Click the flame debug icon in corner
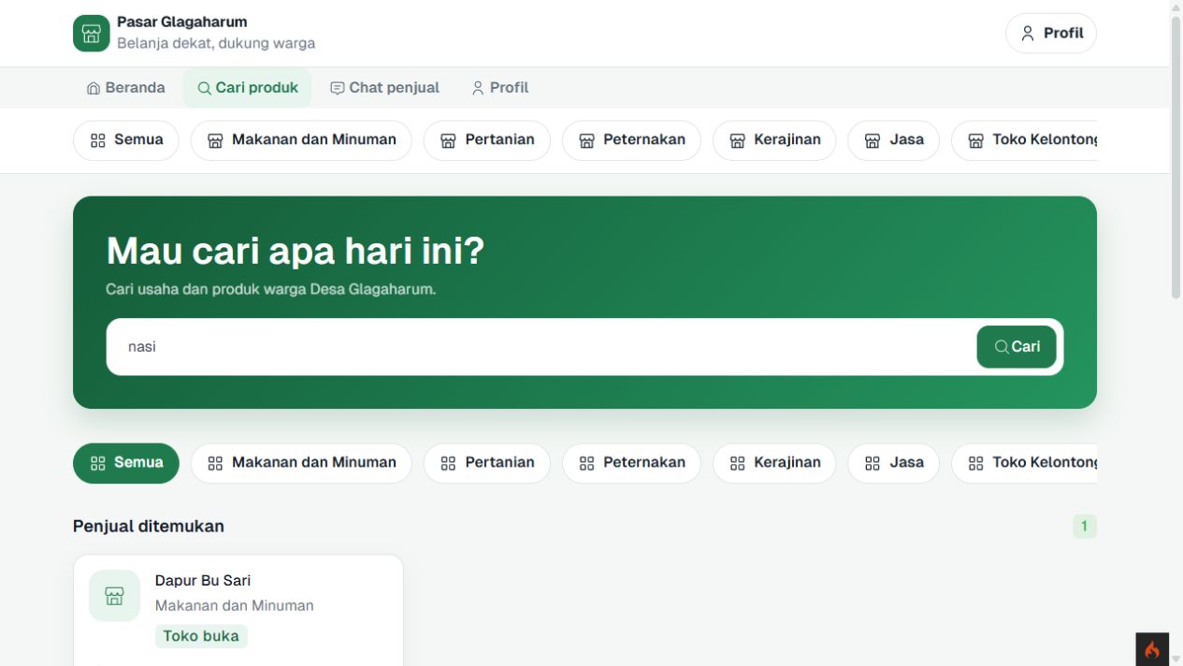 (1152, 649)
